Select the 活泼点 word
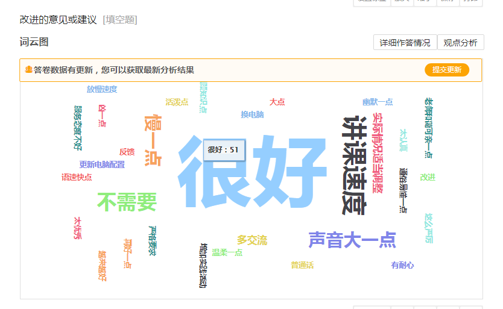This screenshot has height=309, width=503. tap(177, 102)
